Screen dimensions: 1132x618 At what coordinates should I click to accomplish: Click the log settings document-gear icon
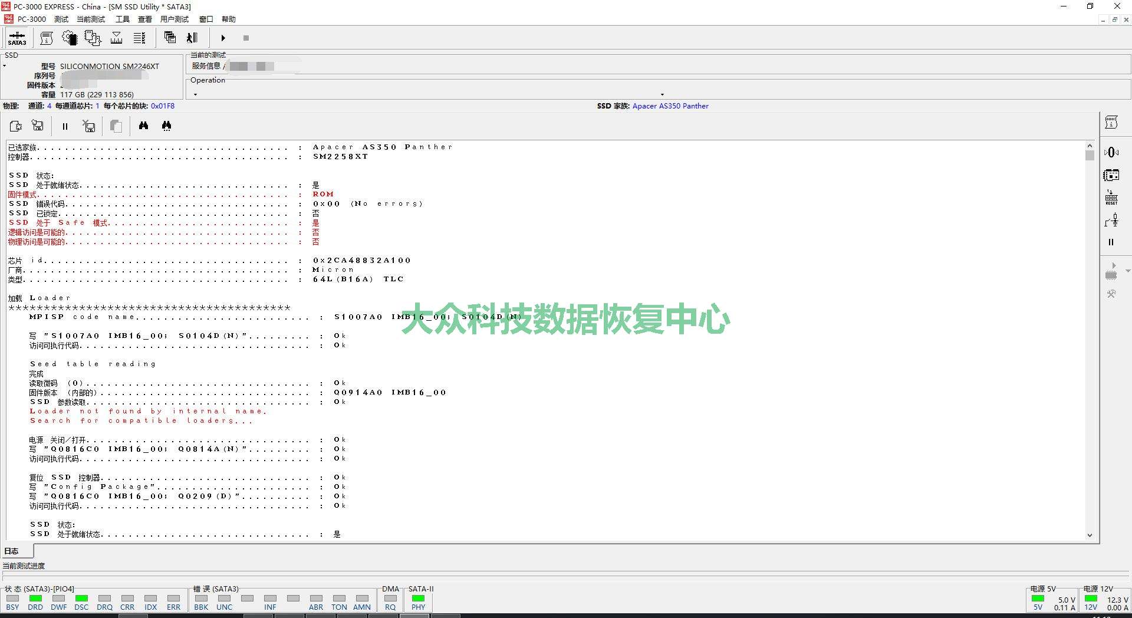tap(16, 126)
